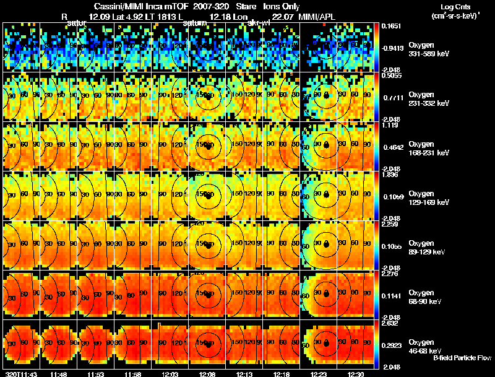Click the scale maximum value '2.259'
The width and height of the screenshot is (495, 377).
(x=390, y=224)
